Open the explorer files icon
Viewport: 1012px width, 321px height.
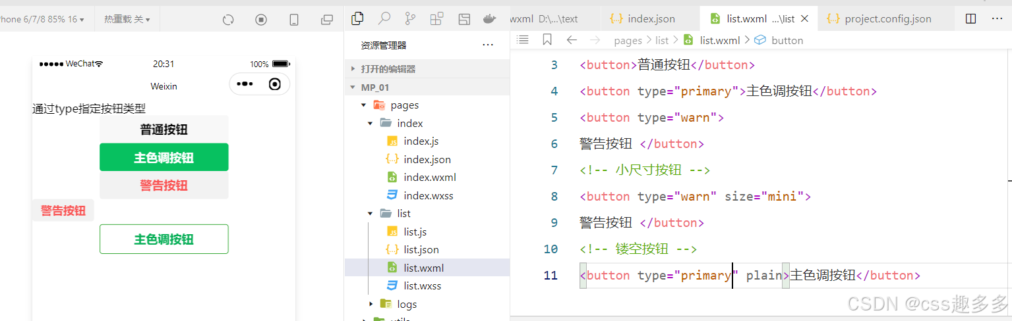(x=357, y=18)
